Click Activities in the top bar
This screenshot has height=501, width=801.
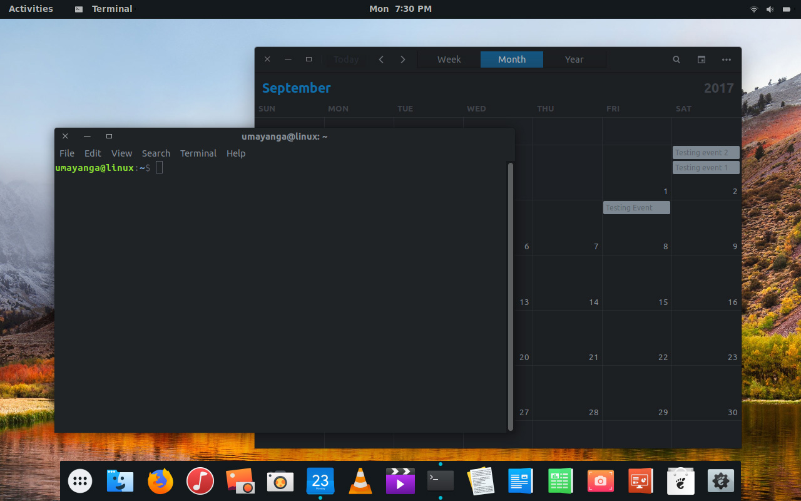[x=31, y=9]
